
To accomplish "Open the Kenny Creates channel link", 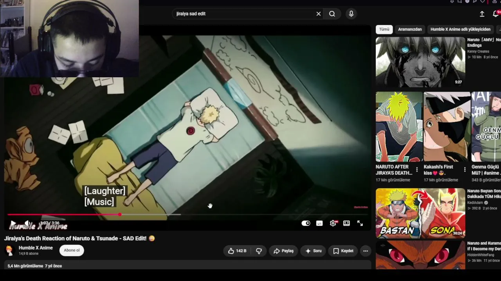I will [x=478, y=52].
